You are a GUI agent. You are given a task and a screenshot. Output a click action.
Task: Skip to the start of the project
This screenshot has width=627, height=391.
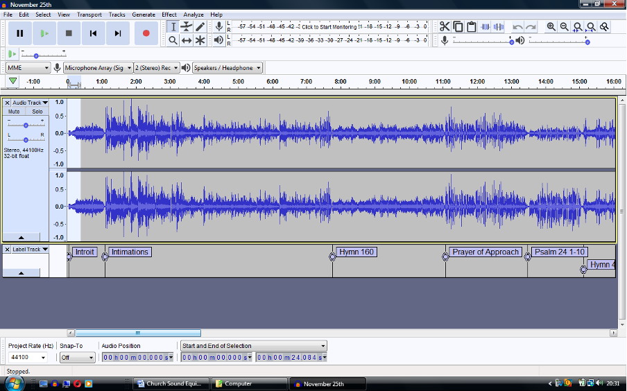(93, 33)
